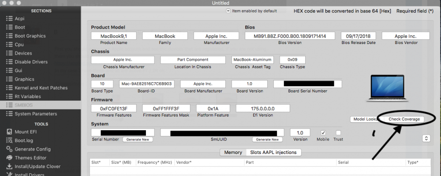Edit the Efi Version field

(x=263, y=108)
